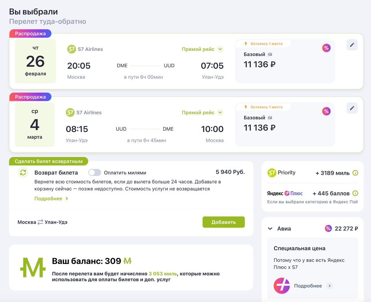Open S7 Priority miles info icon

tap(355, 173)
